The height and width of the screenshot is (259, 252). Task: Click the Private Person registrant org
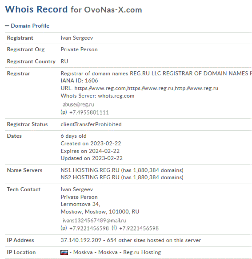[79, 49]
